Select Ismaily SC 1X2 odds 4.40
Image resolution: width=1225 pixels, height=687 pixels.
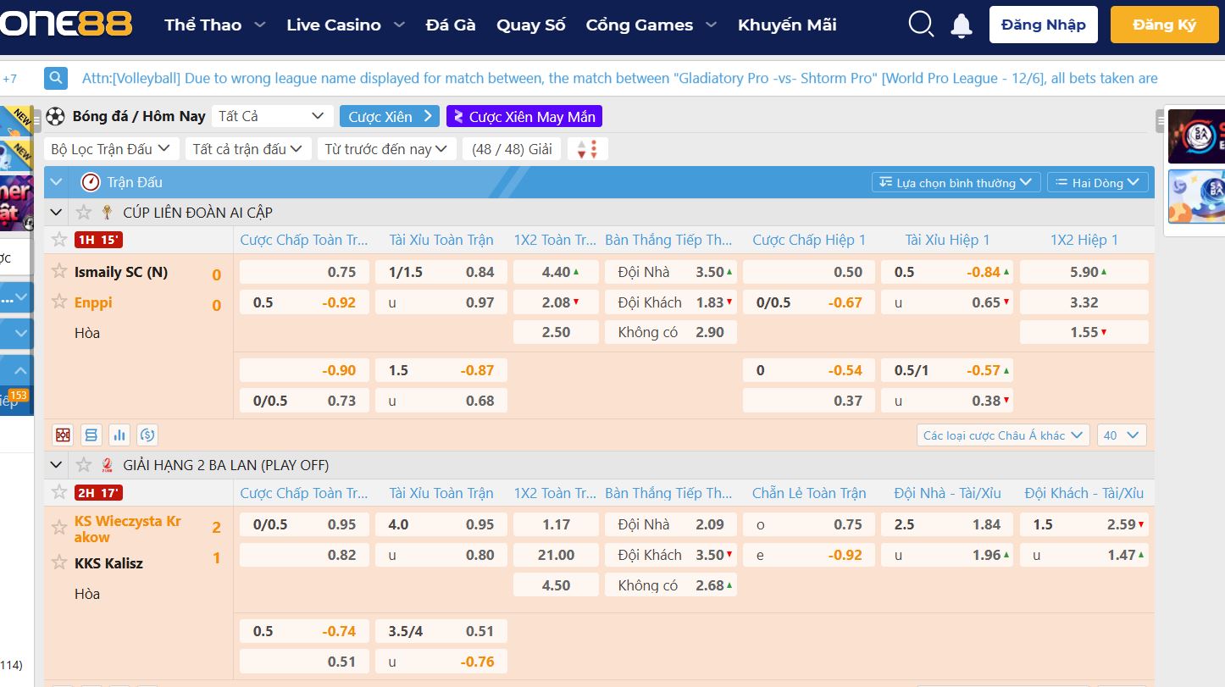[x=556, y=272]
